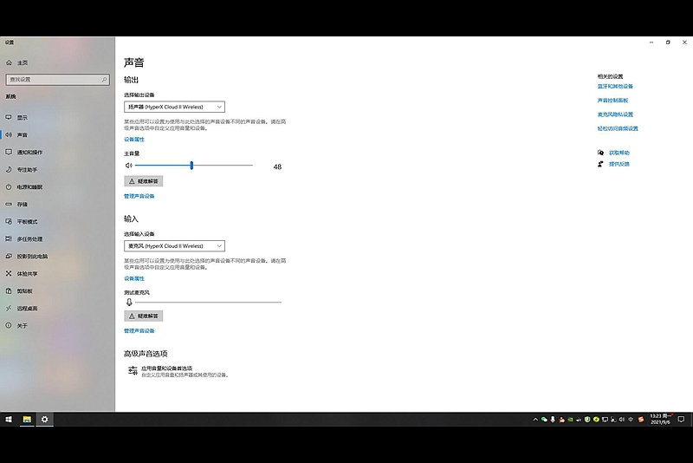The height and width of the screenshot is (463, 693).
Task: Click the 查找设置 search box
Action: [57, 80]
